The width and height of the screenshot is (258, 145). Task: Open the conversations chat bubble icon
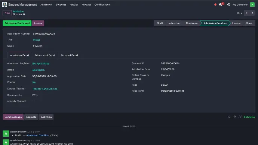click(x=221, y=4)
